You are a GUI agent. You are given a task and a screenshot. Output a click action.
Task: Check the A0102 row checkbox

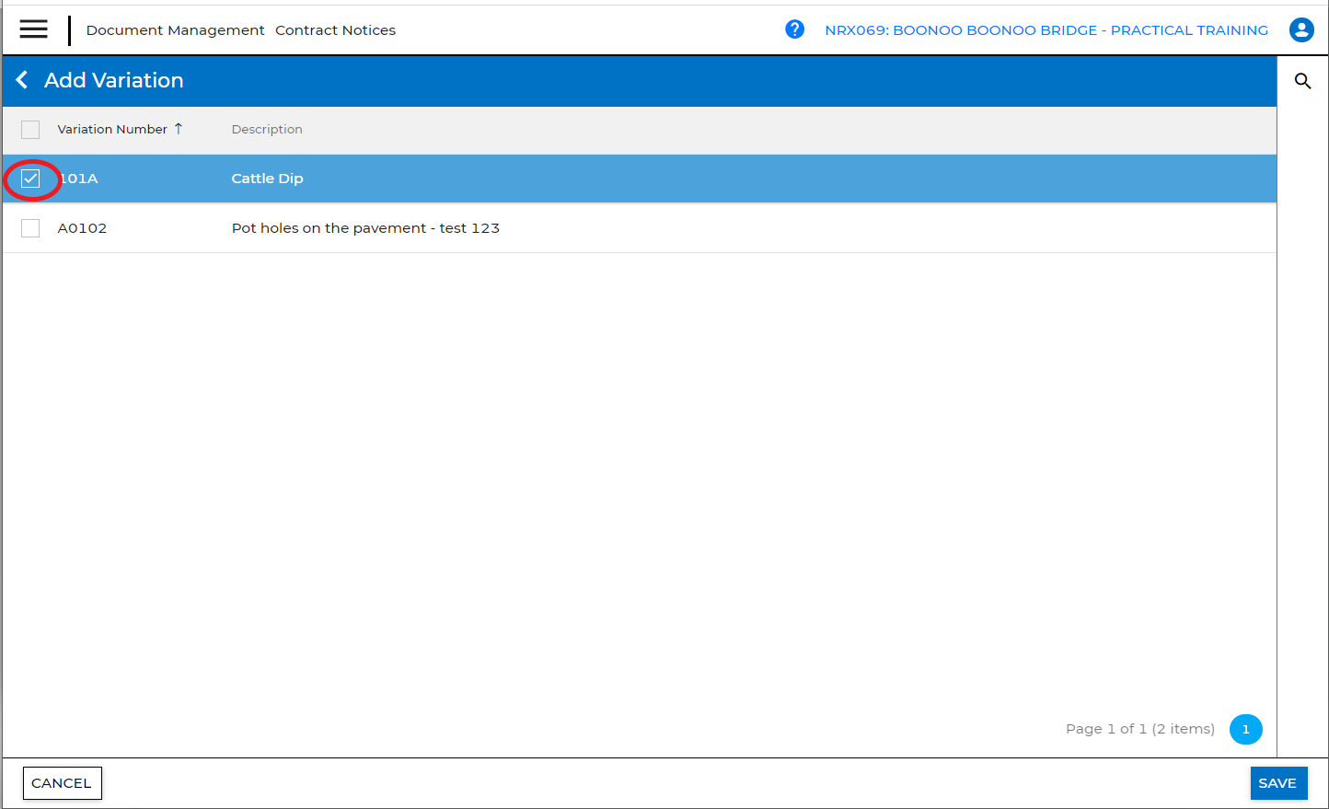tap(30, 228)
